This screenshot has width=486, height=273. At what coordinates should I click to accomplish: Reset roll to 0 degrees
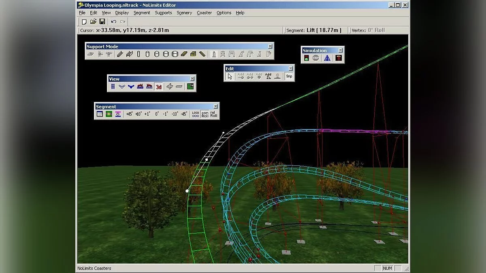click(x=157, y=114)
